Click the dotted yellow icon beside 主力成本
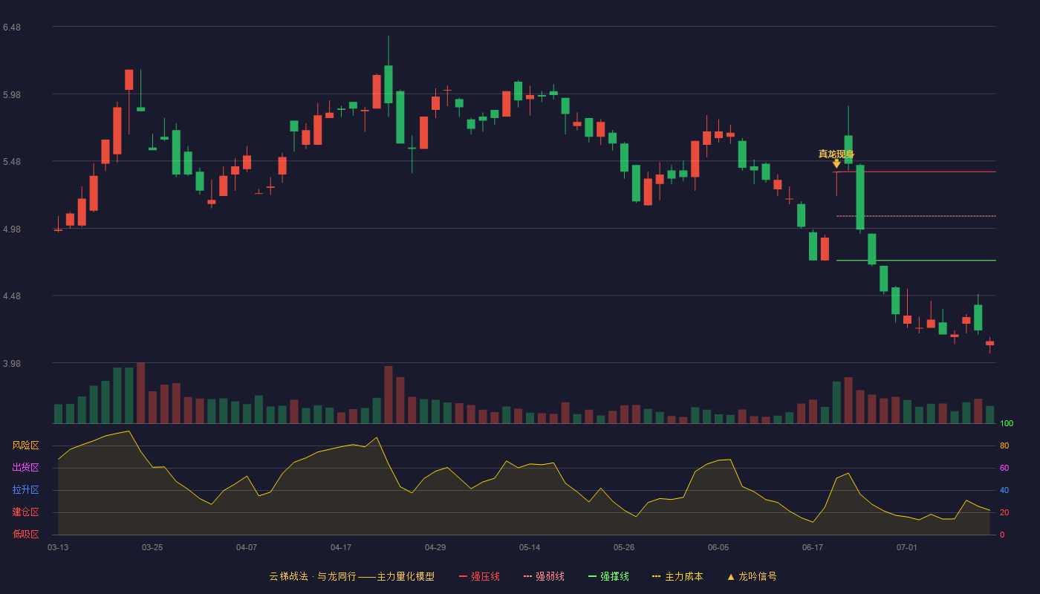Viewport: 1040px width, 594px height. pyautogui.click(x=656, y=576)
